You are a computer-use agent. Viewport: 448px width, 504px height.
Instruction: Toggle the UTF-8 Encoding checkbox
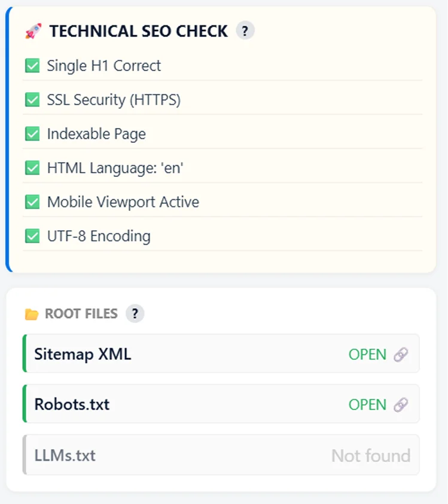click(x=33, y=236)
